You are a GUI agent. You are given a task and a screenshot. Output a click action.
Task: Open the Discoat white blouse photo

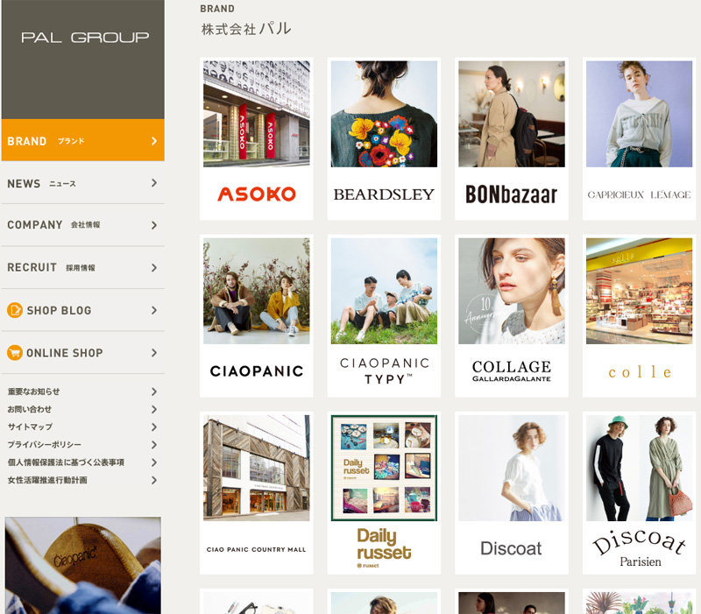512,468
